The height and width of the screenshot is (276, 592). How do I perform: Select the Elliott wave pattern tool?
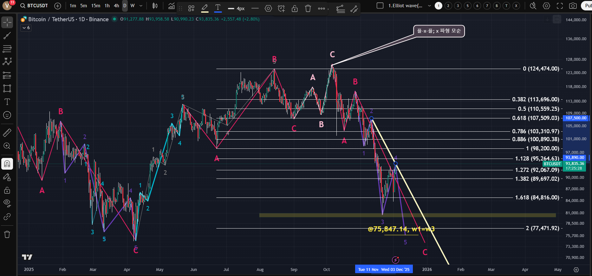tap(7, 62)
